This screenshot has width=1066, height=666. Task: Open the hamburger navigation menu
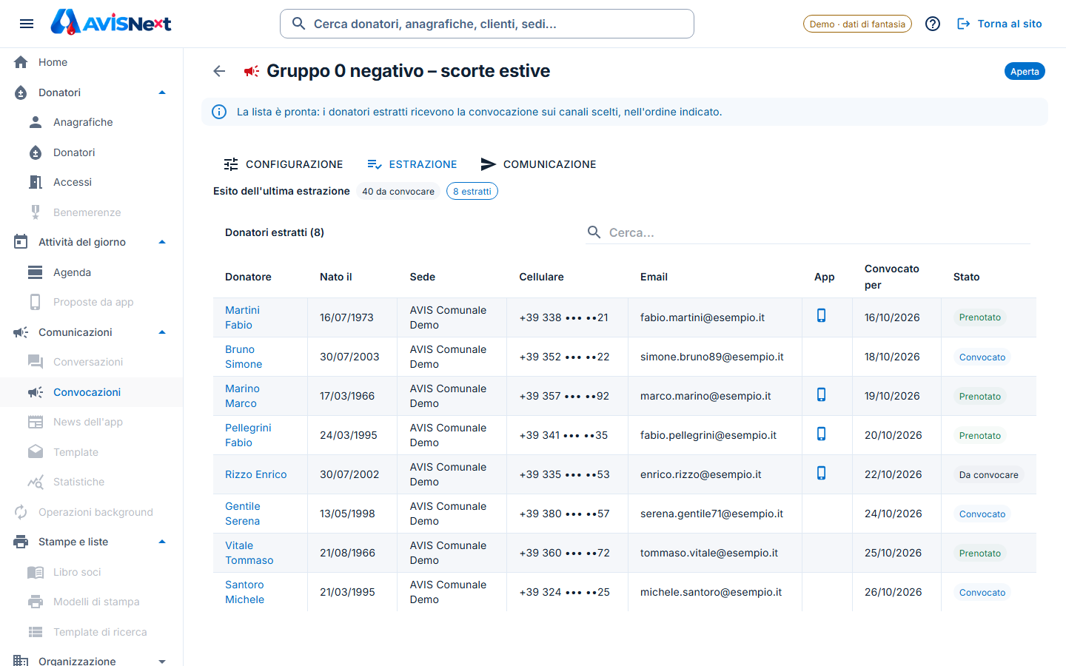click(27, 24)
